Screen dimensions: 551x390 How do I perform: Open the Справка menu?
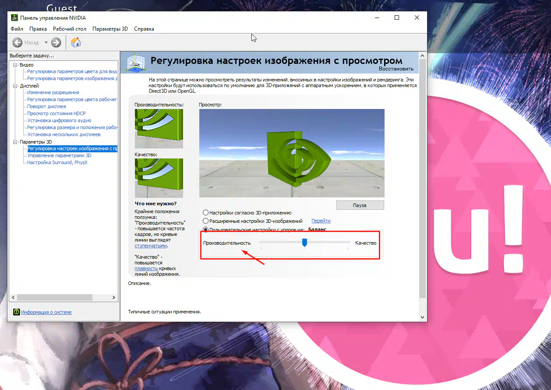coord(144,29)
